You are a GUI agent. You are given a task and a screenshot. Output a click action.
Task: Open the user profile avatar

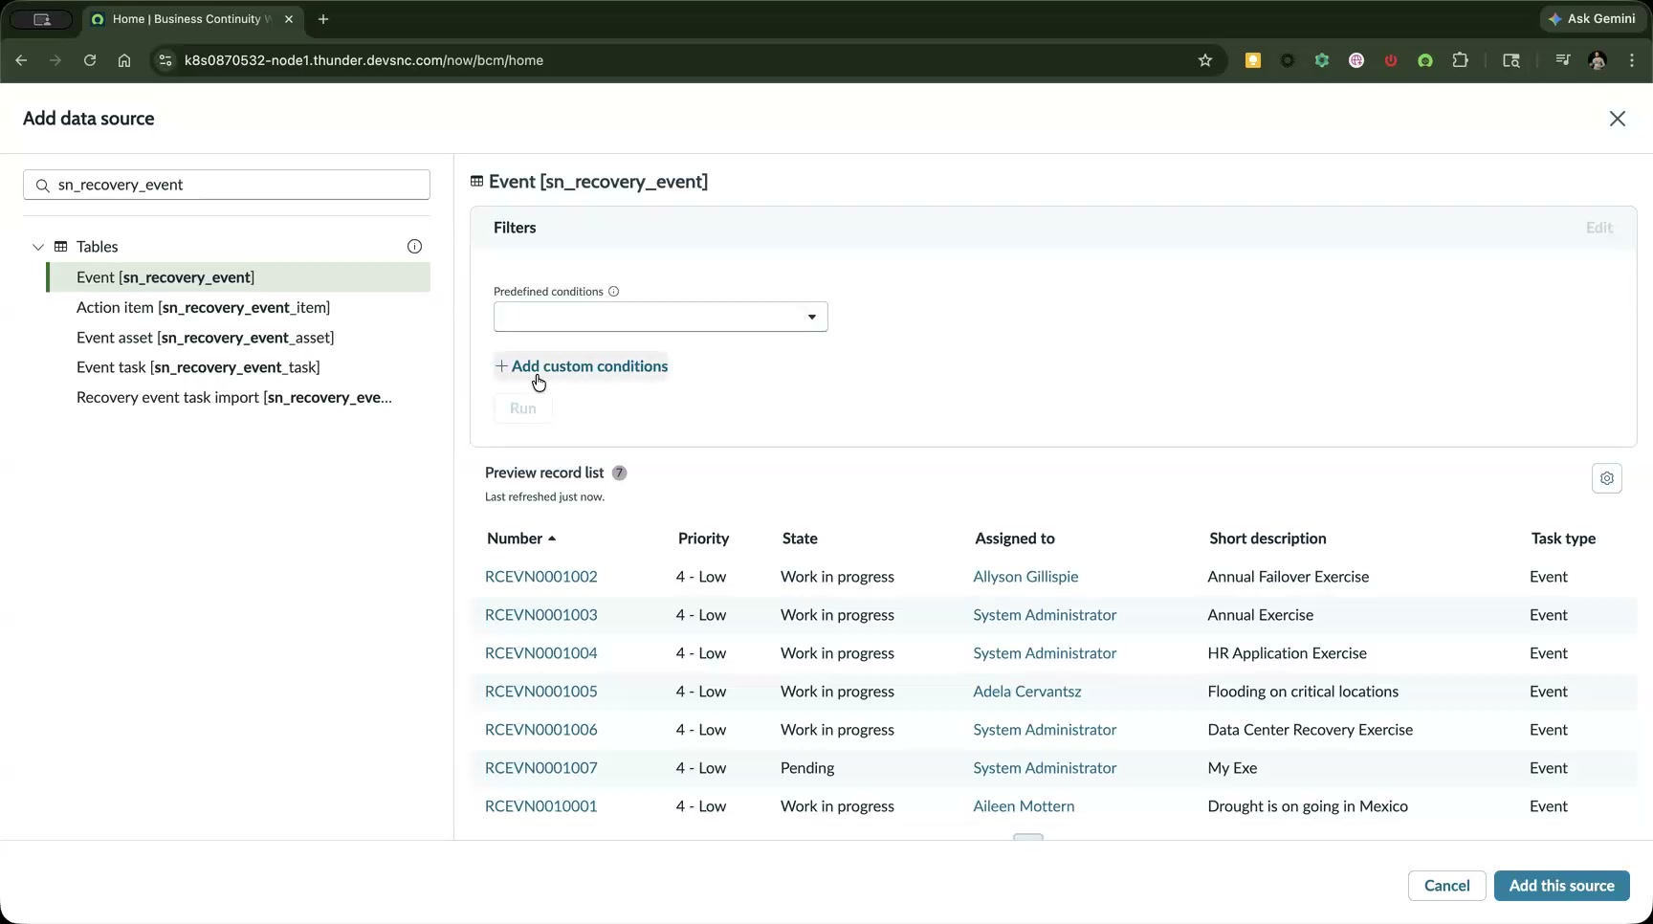click(1597, 60)
